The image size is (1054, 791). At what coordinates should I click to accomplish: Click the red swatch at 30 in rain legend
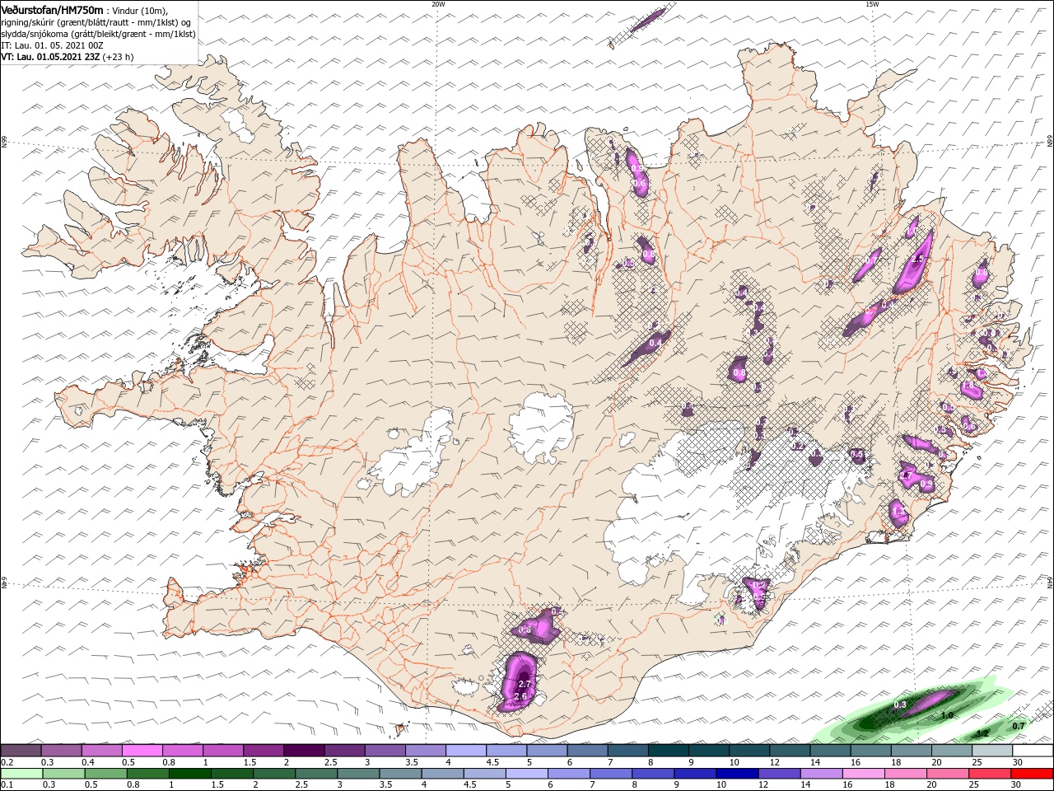click(1033, 774)
